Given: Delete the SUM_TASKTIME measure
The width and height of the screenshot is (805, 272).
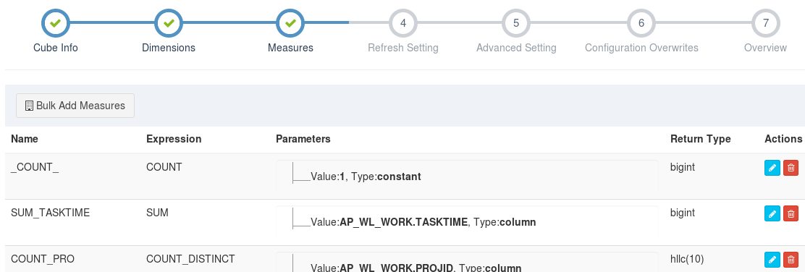Looking at the screenshot, I should [791, 213].
